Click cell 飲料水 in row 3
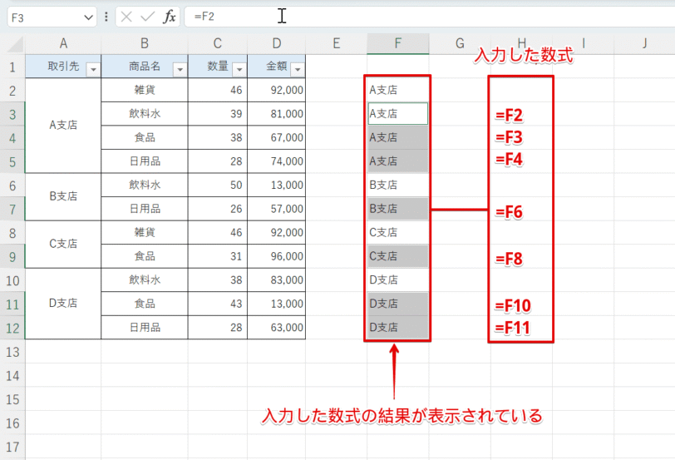Image resolution: width=675 pixels, height=460 pixels. pos(145,114)
